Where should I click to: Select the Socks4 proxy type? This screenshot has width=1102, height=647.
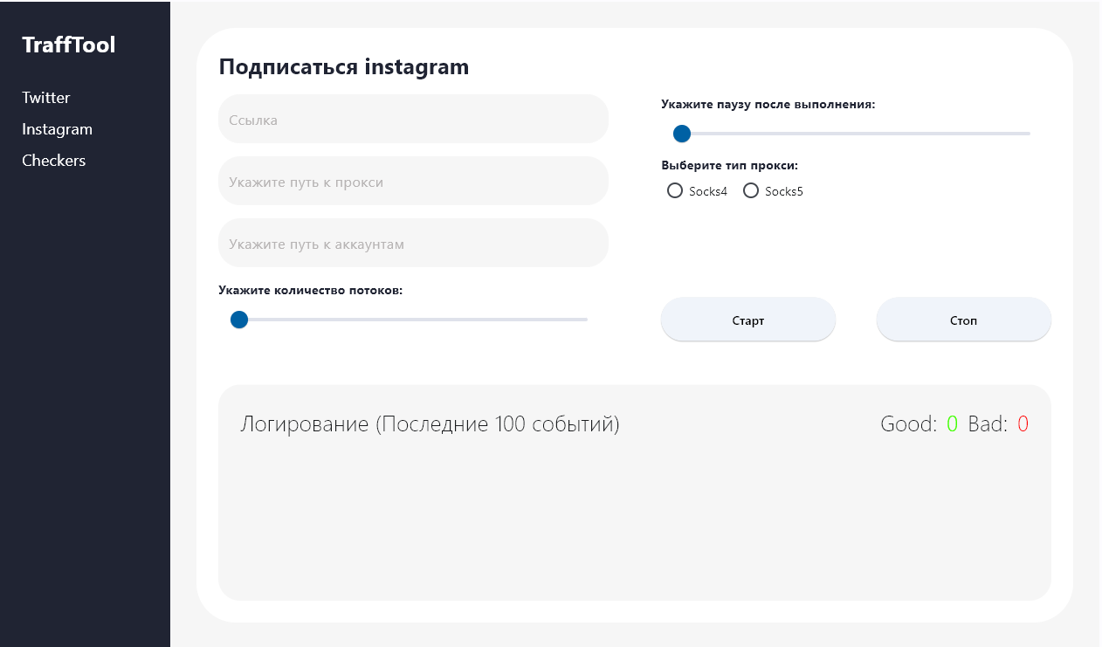point(675,191)
